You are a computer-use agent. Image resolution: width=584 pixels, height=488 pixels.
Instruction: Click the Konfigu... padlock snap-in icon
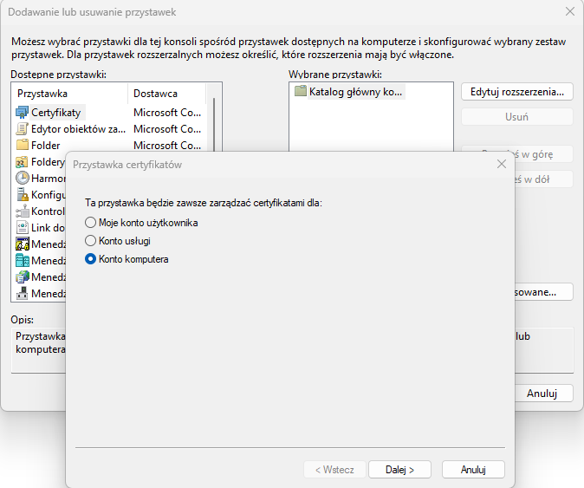pos(23,195)
